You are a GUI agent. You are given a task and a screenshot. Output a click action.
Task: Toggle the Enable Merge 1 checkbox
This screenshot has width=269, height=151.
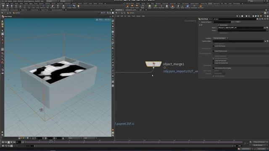219,25
